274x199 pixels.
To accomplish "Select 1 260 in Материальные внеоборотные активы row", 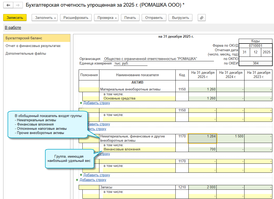I will [x=203, y=89].
